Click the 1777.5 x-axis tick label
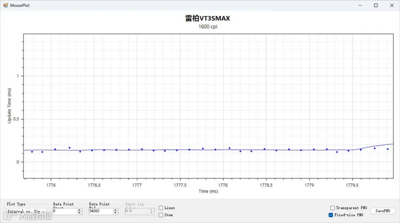 point(180,185)
